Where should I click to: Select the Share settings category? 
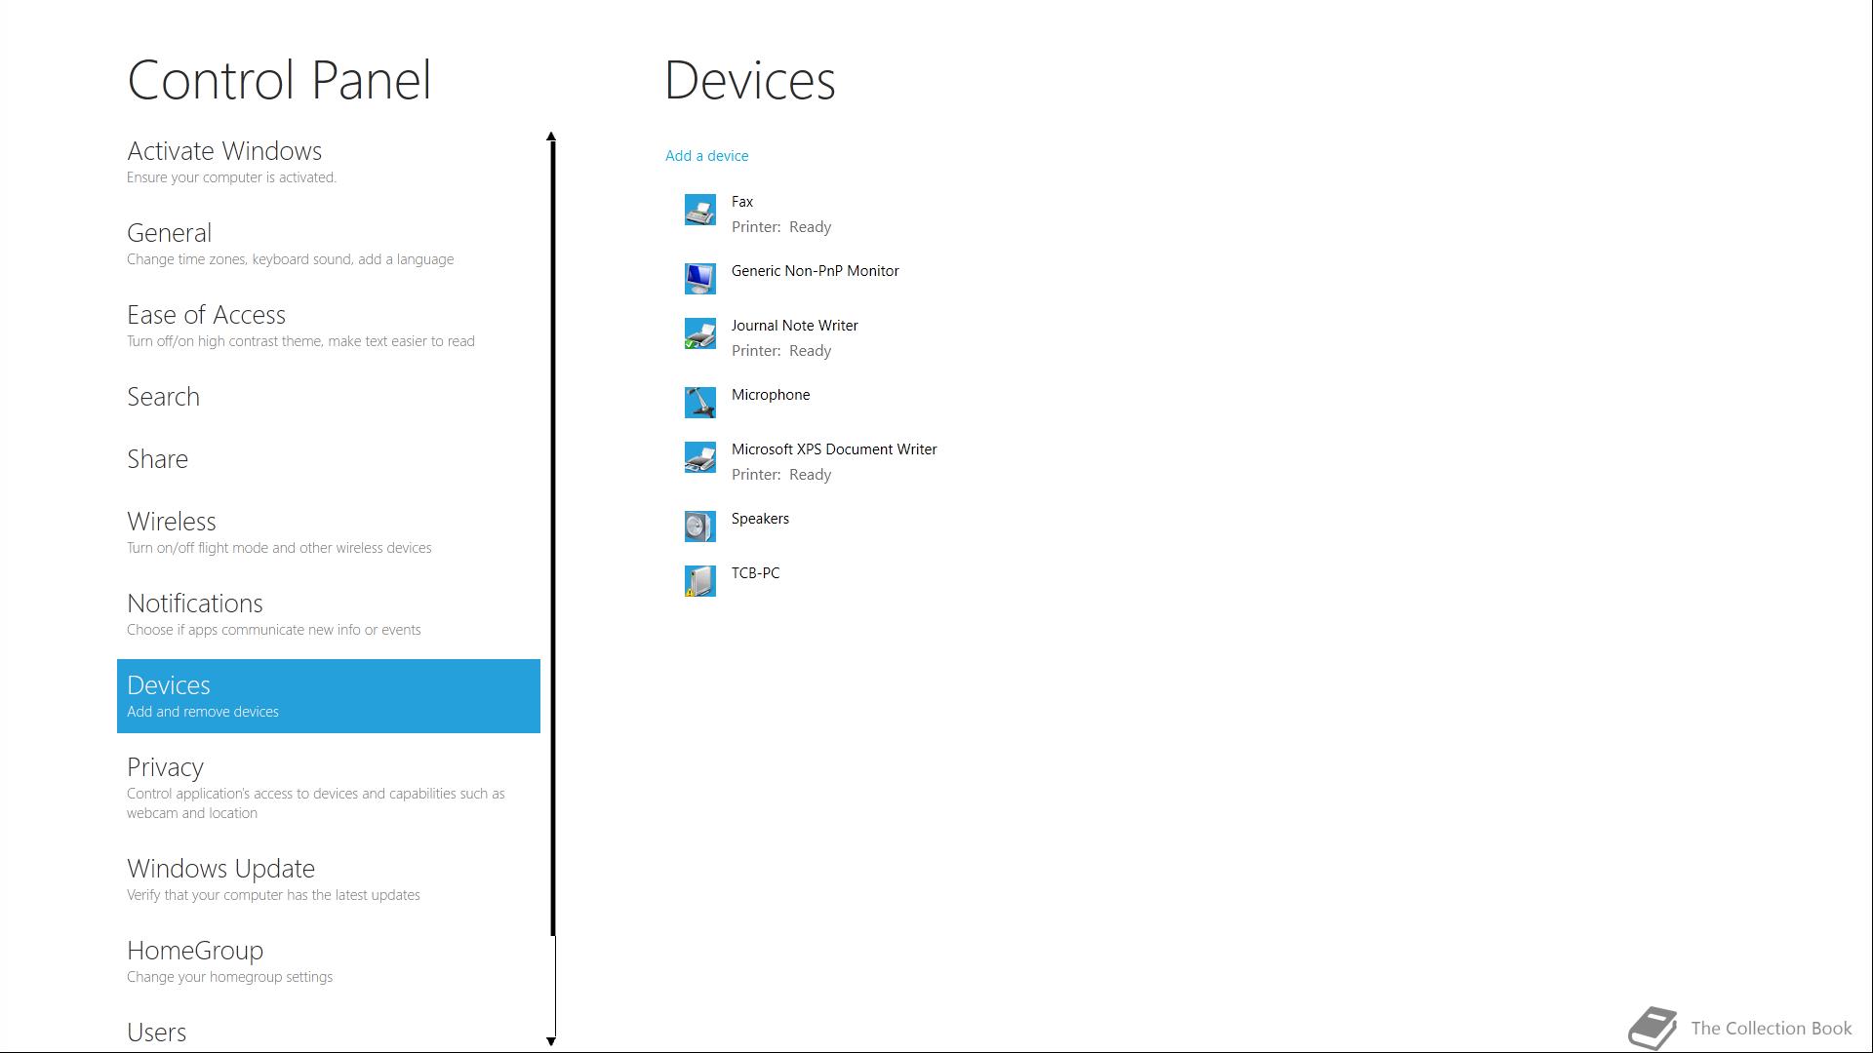329,459
